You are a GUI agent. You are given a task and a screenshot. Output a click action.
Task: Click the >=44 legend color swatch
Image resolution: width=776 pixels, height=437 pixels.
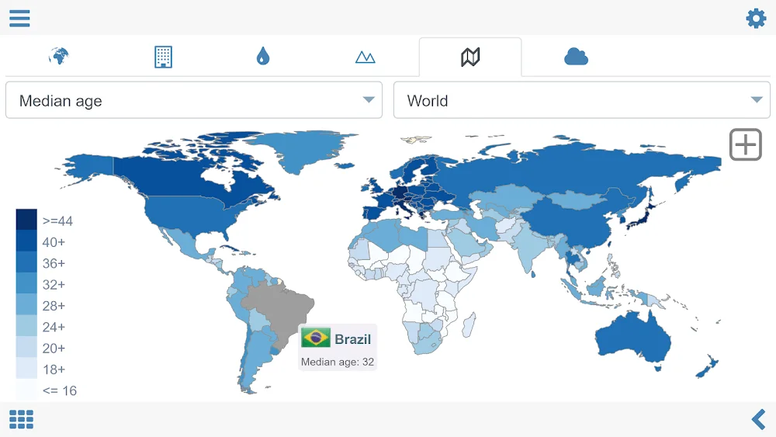click(26, 220)
